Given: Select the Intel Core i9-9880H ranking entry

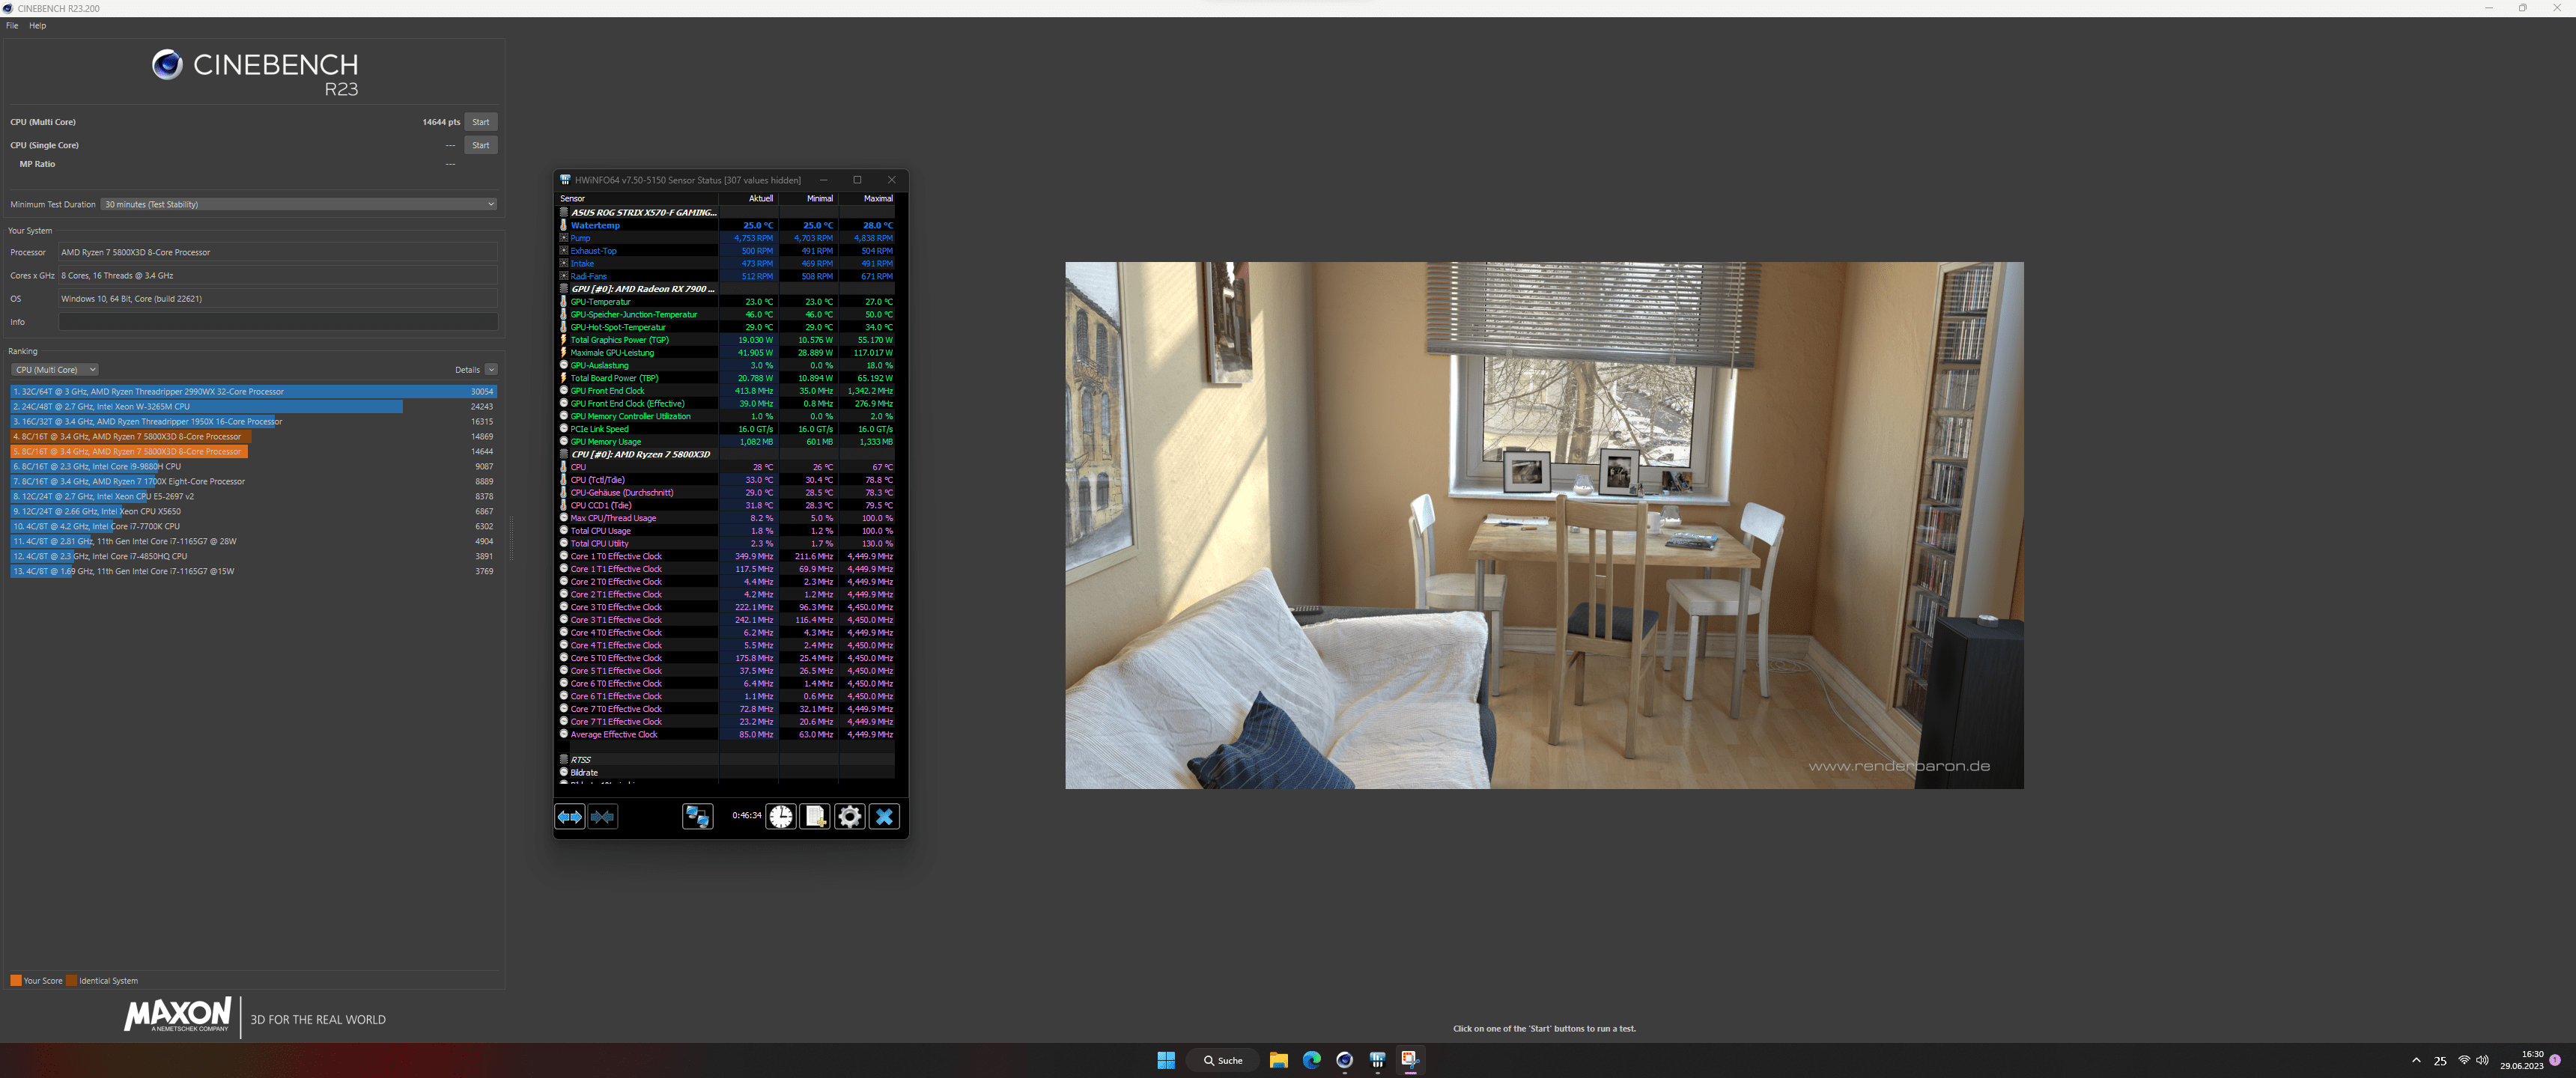Looking at the screenshot, I should (254, 467).
